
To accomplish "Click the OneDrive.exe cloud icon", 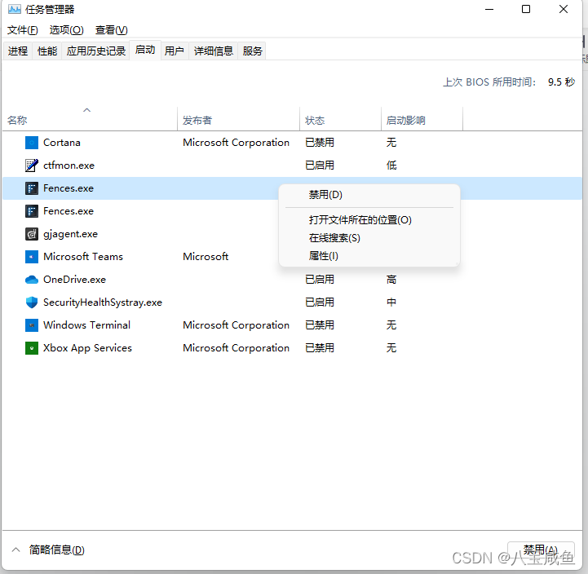I will click(x=32, y=280).
